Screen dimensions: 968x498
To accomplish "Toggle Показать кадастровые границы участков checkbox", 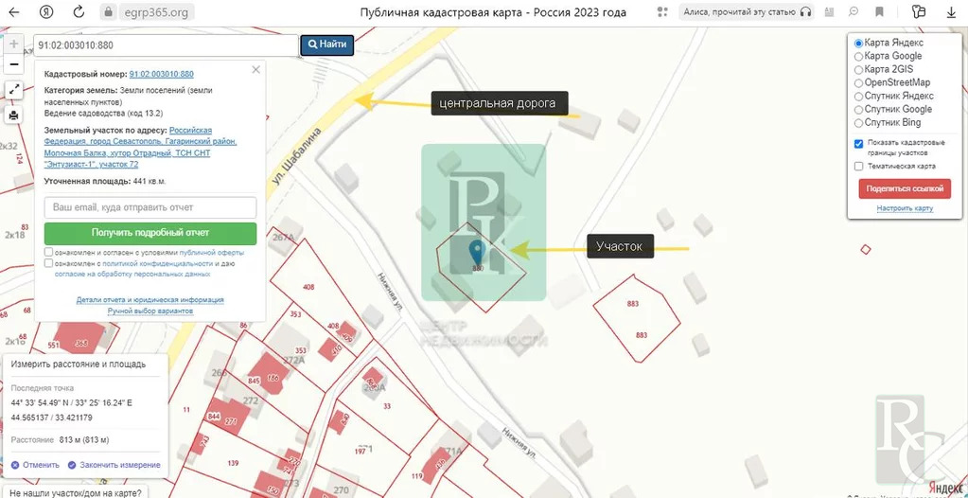I will tap(859, 143).
